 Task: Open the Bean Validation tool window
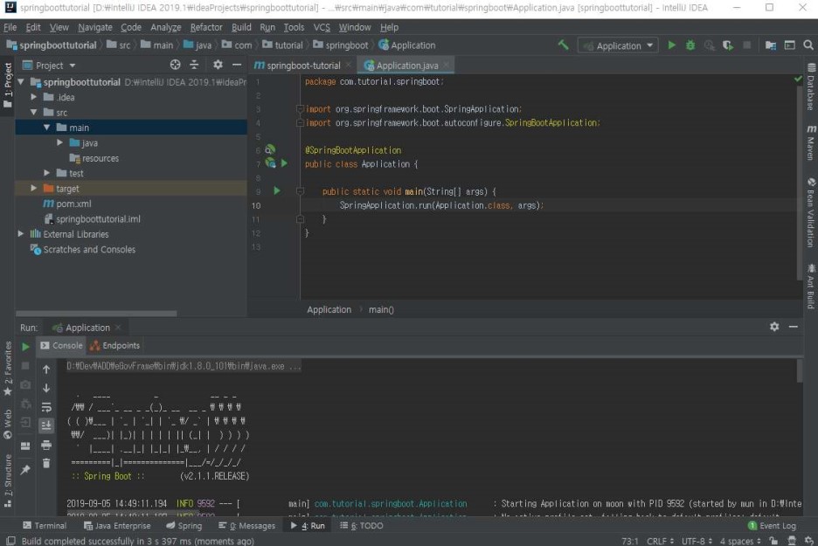811,213
